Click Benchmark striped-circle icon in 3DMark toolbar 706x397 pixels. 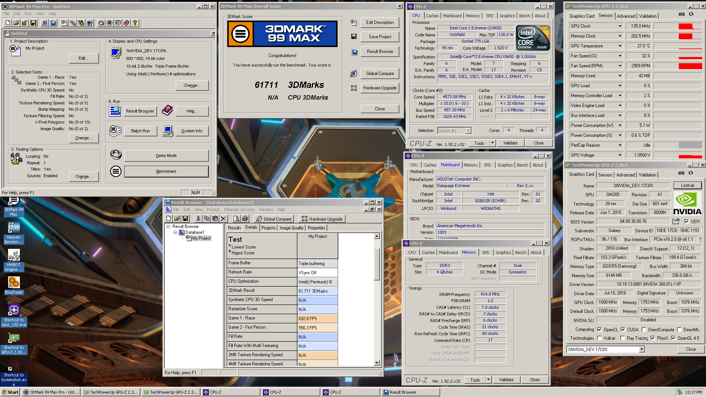point(110,23)
